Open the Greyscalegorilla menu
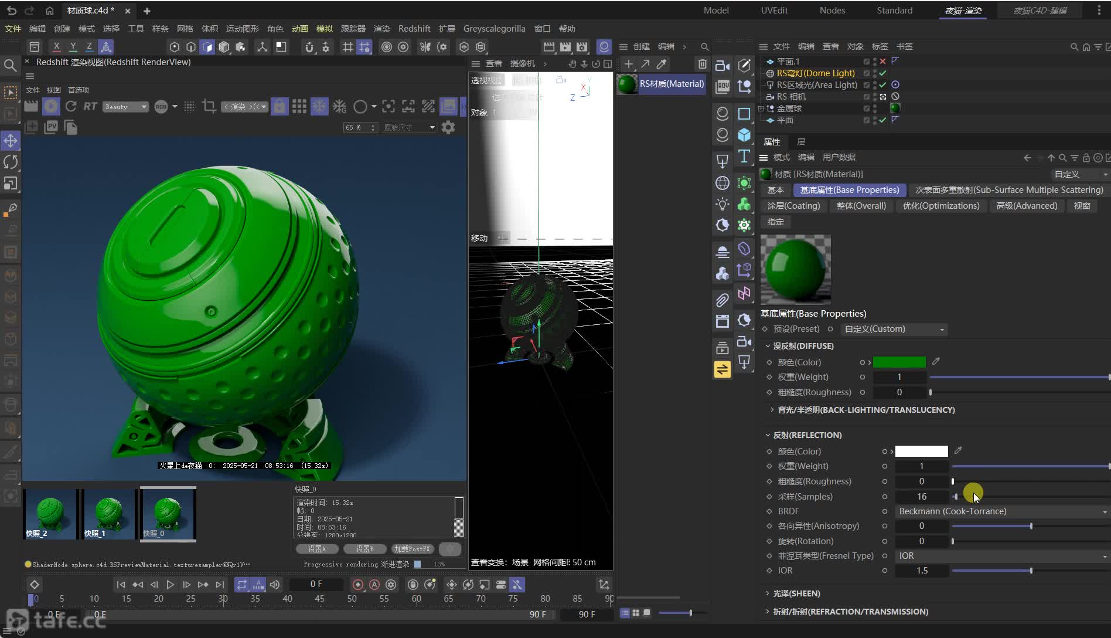 pyautogui.click(x=494, y=29)
